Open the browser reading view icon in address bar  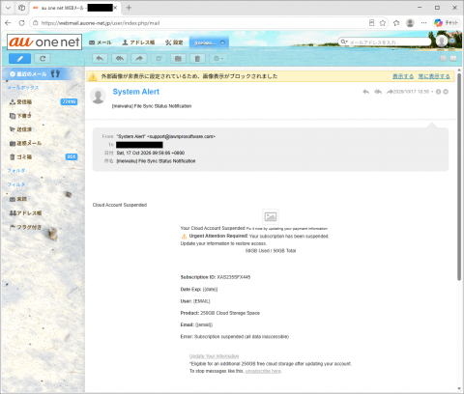tap(371, 23)
